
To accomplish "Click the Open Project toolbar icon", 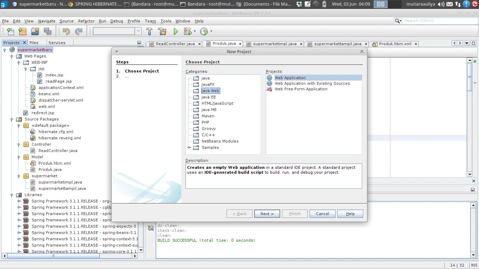I will [35, 32].
